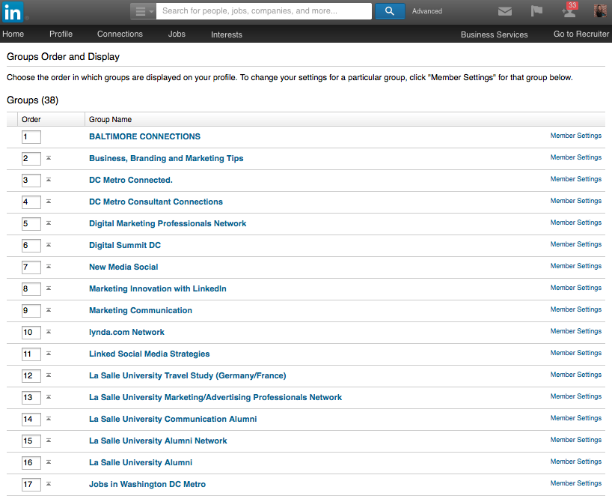Open the BALTIMORE CONNECTIONS group link

point(144,136)
